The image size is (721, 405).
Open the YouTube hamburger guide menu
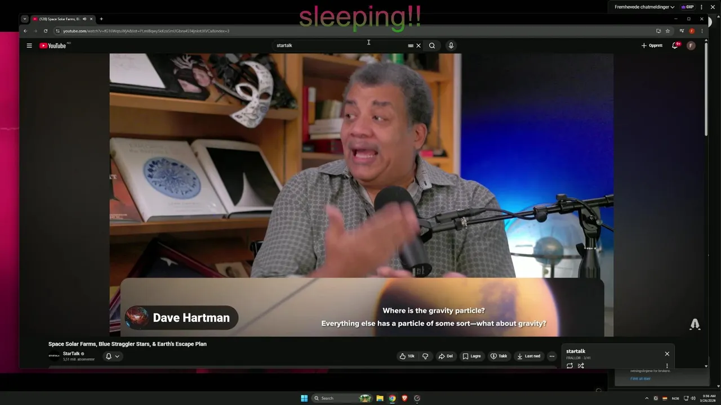point(29,46)
